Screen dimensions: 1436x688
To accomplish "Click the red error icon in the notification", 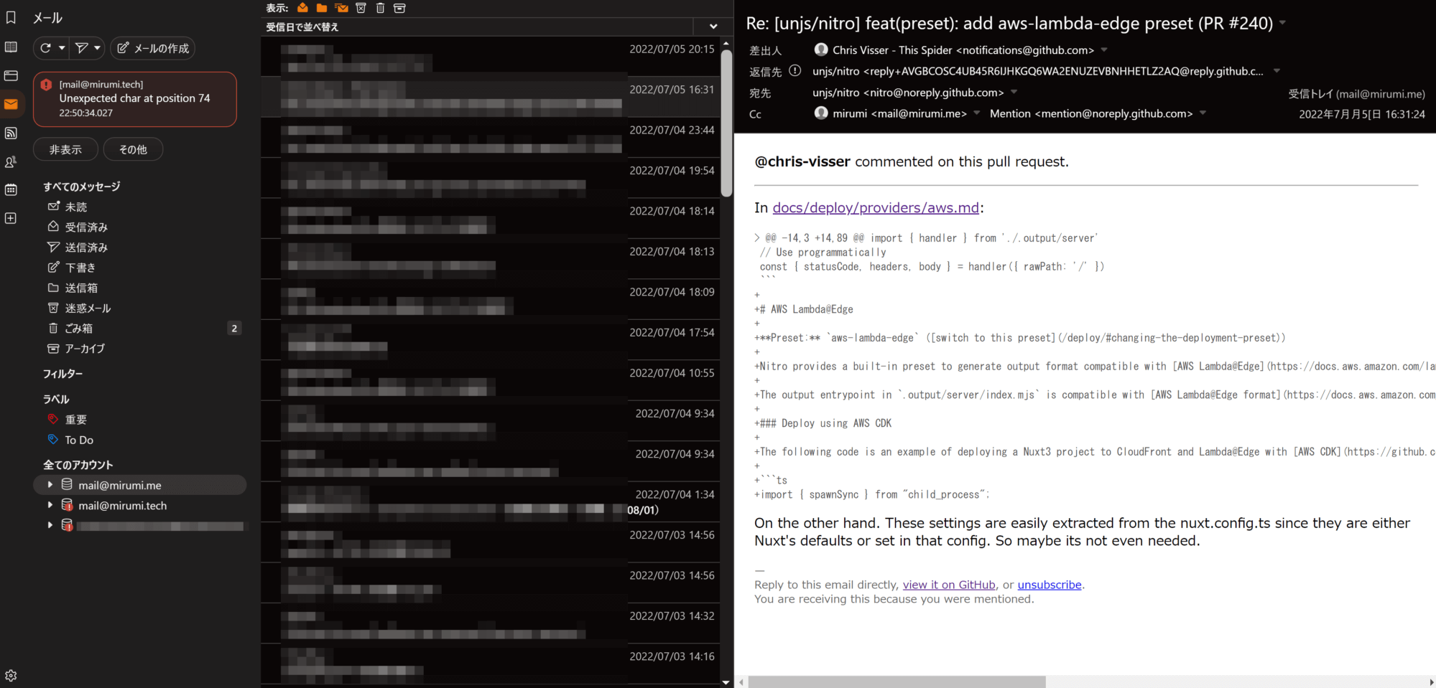I will 46,85.
